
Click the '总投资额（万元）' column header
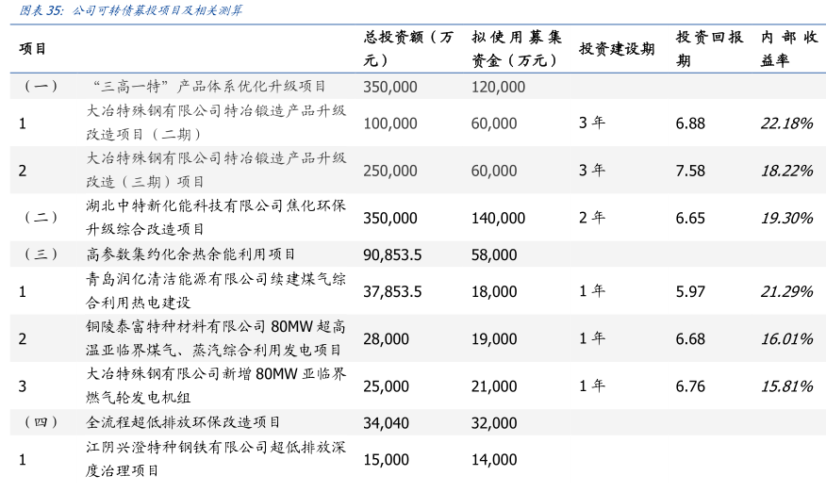(x=408, y=48)
